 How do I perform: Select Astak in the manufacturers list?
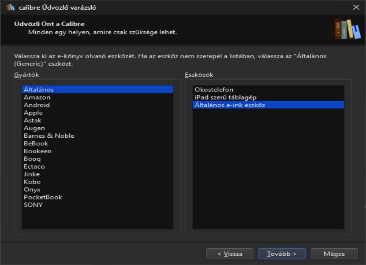[x=97, y=120]
